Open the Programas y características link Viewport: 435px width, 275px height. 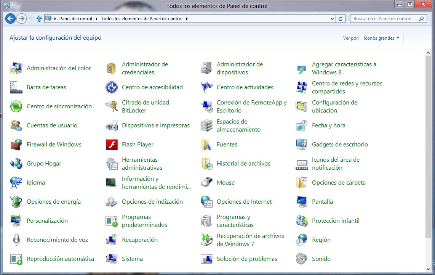[x=235, y=221]
